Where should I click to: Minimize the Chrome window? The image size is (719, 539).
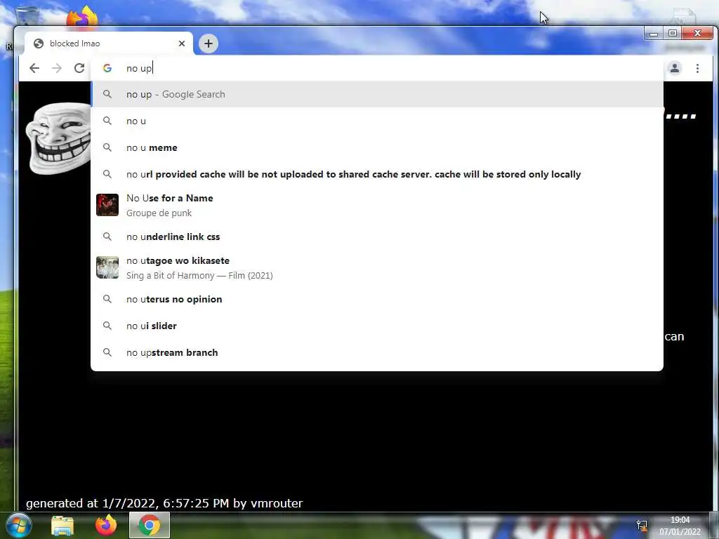[654, 34]
